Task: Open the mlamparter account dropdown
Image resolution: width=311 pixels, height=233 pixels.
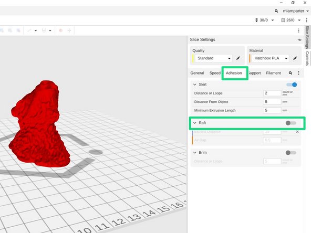Action: click(x=296, y=11)
